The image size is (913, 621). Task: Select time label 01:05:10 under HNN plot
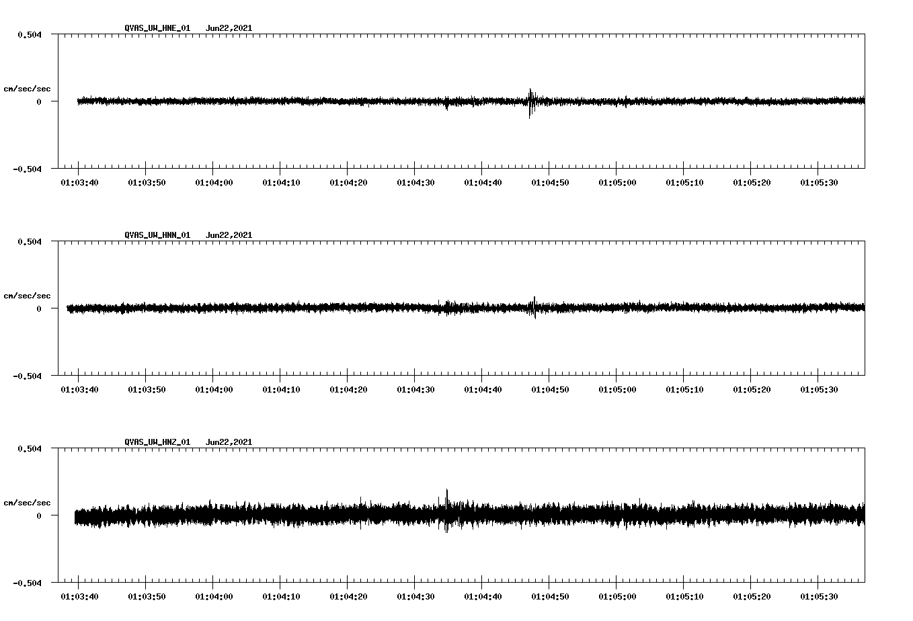click(684, 390)
